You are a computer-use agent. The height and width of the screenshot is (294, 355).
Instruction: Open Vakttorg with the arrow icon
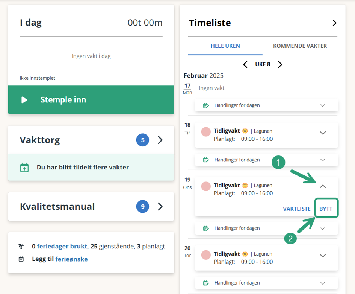tap(160, 140)
